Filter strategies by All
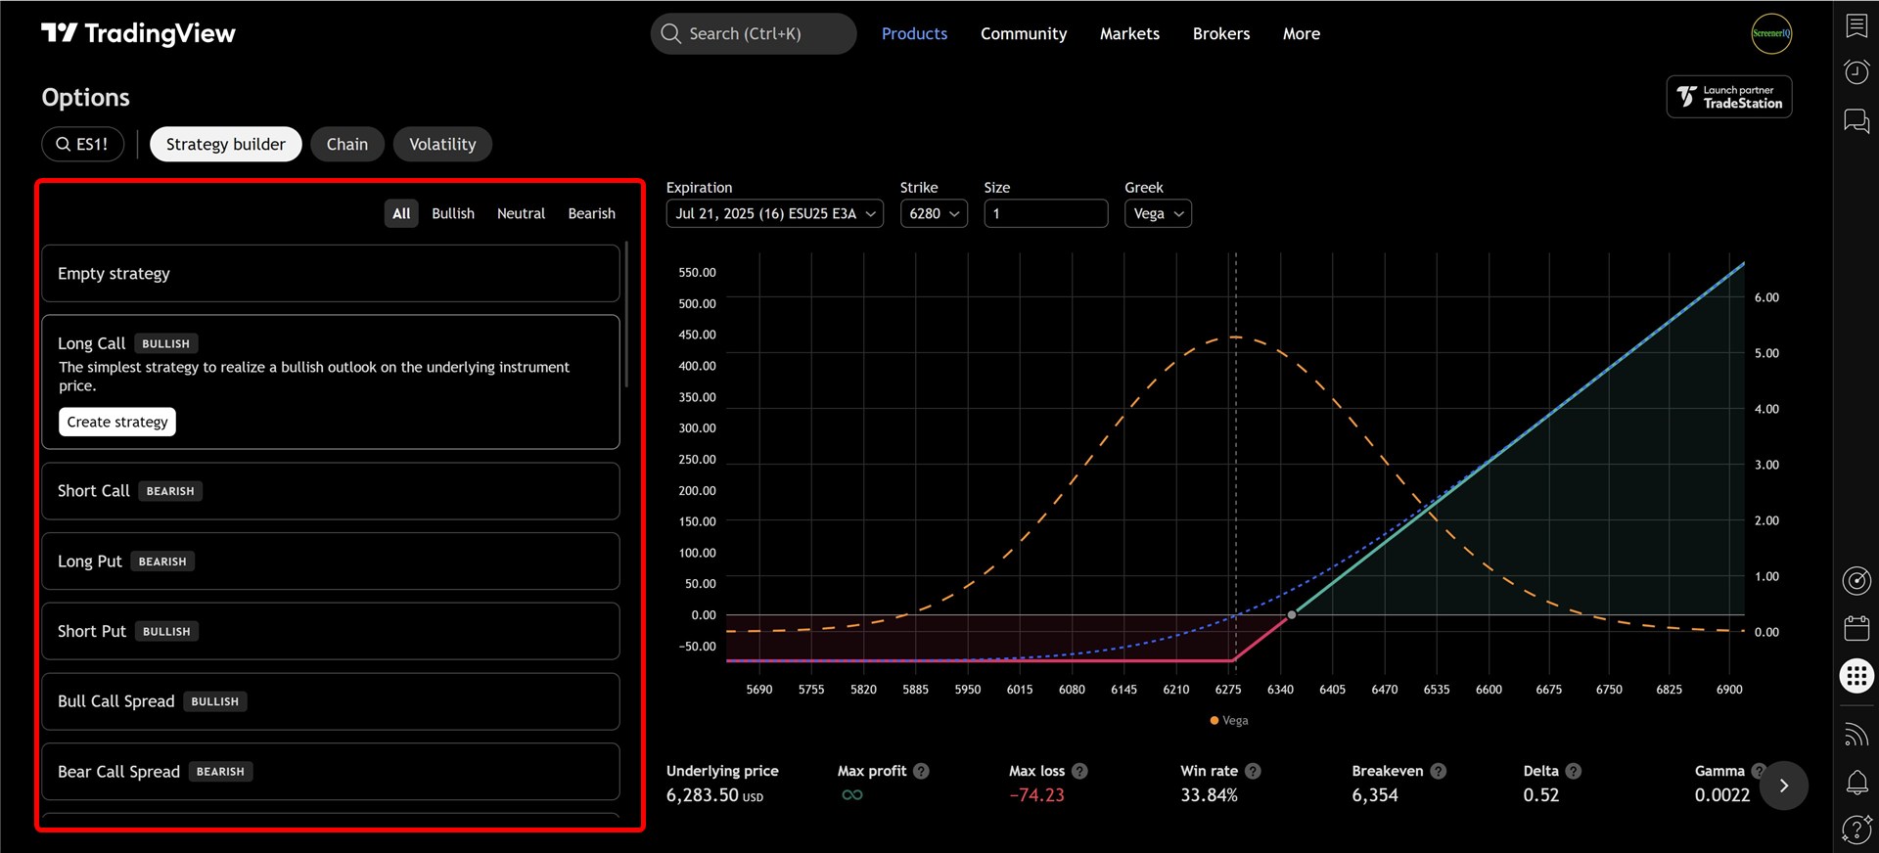1879x853 pixels. coord(401,213)
